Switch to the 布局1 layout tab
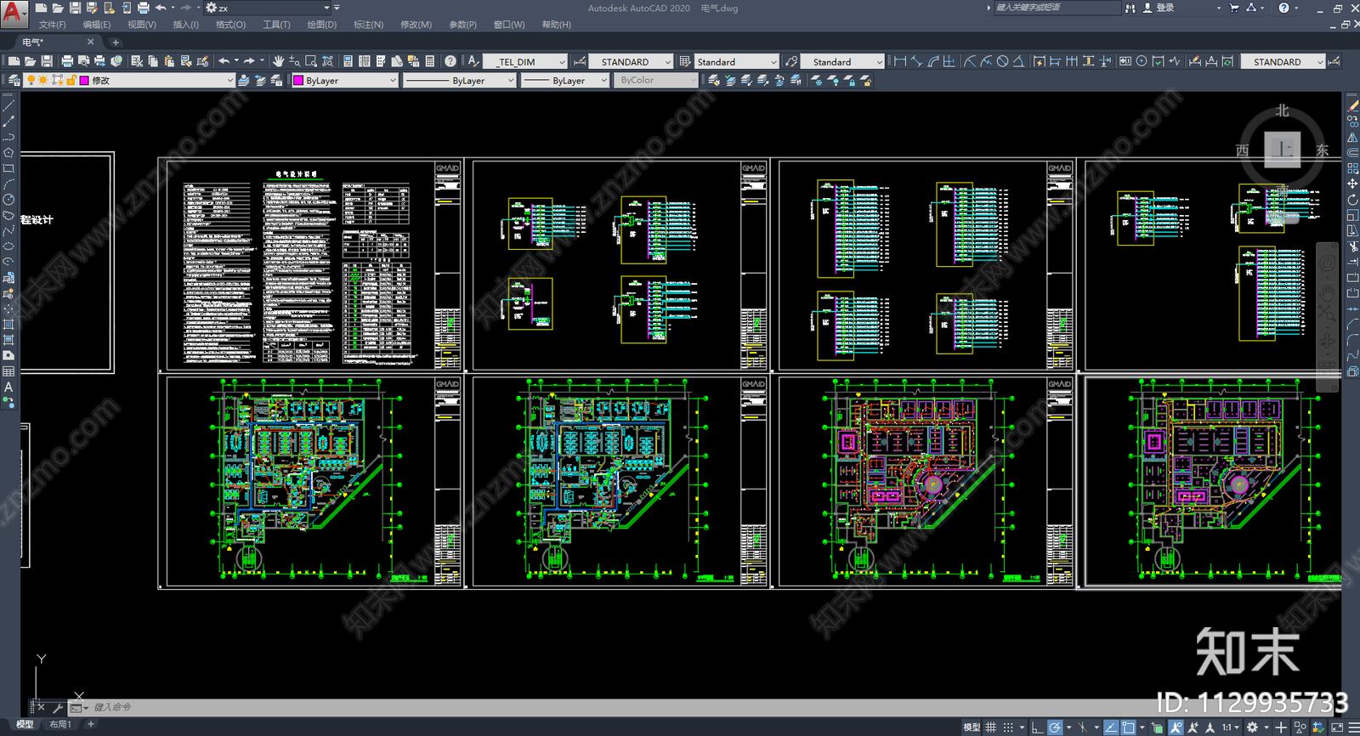Image resolution: width=1360 pixels, height=736 pixels. [x=59, y=724]
